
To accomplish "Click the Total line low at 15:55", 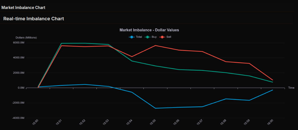I will pyautogui.click(x=155, y=108).
